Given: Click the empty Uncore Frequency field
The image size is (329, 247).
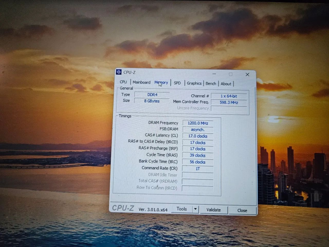Looking at the screenshot, I should pos(229,109).
